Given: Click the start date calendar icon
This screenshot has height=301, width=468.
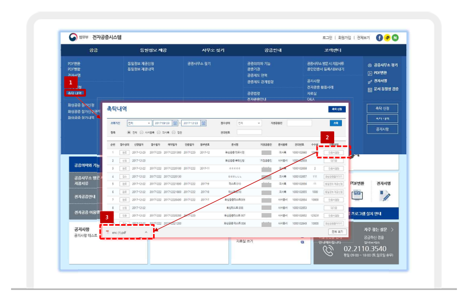Looking at the screenshot, I should click(176, 123).
